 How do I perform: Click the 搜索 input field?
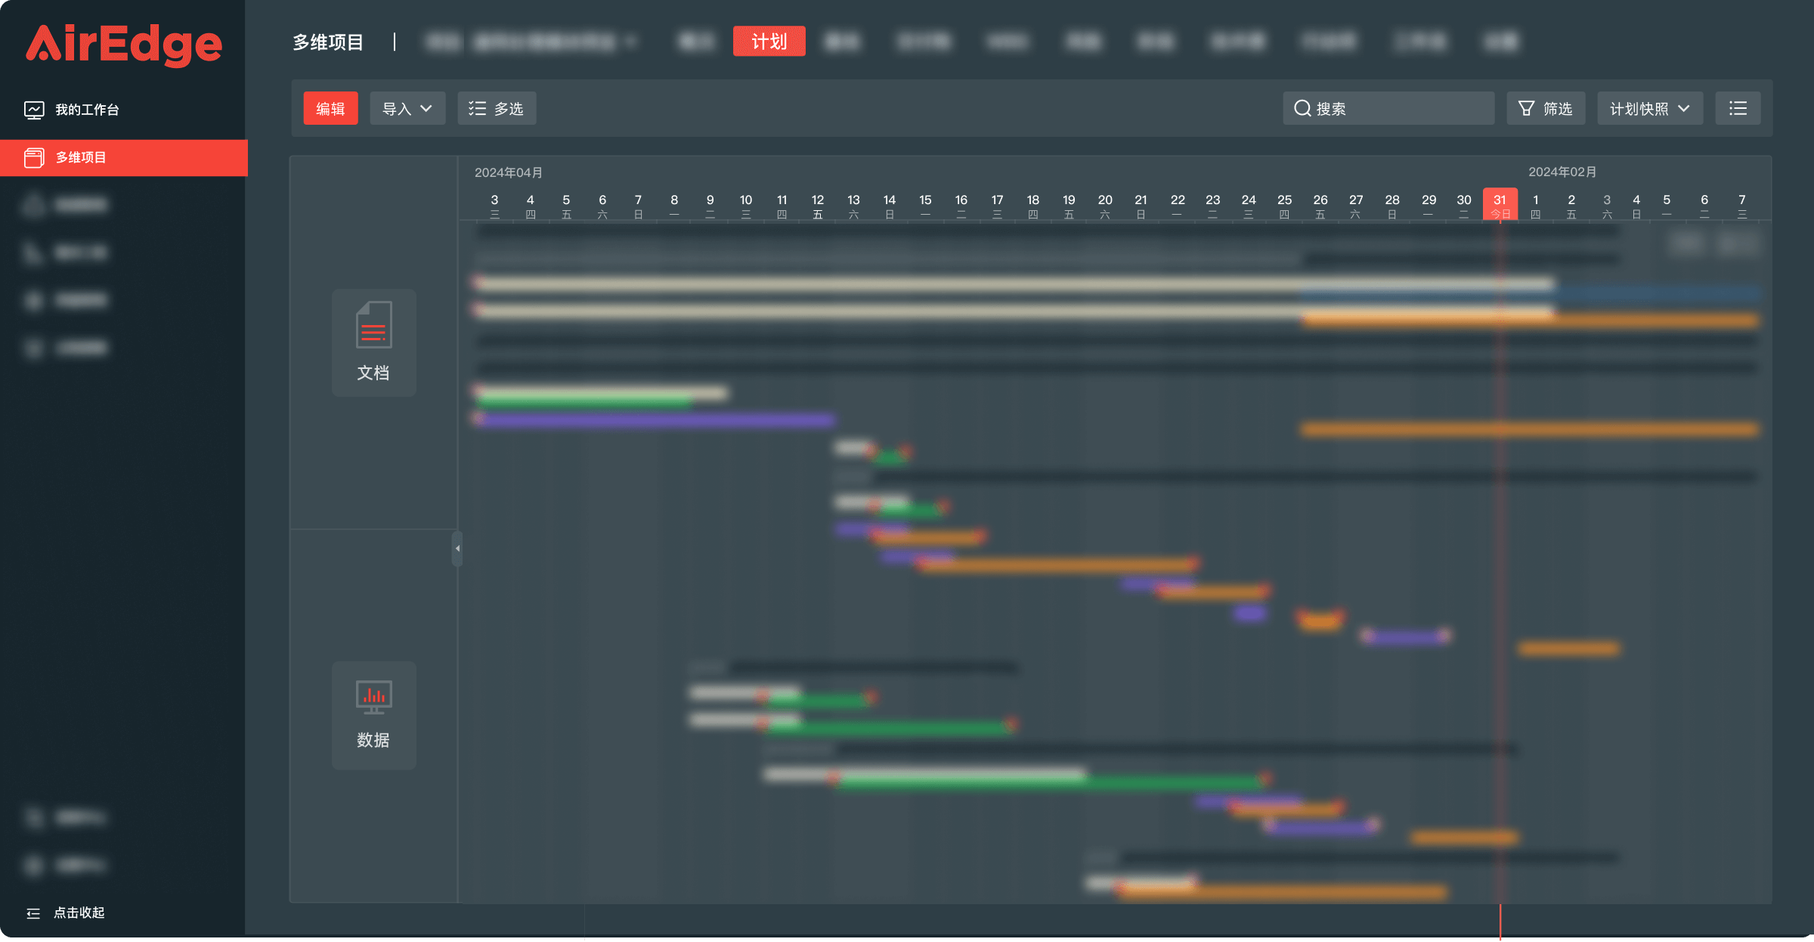click(1388, 109)
